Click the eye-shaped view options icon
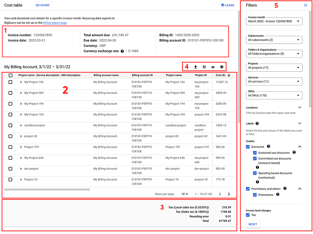 [x=213, y=67]
